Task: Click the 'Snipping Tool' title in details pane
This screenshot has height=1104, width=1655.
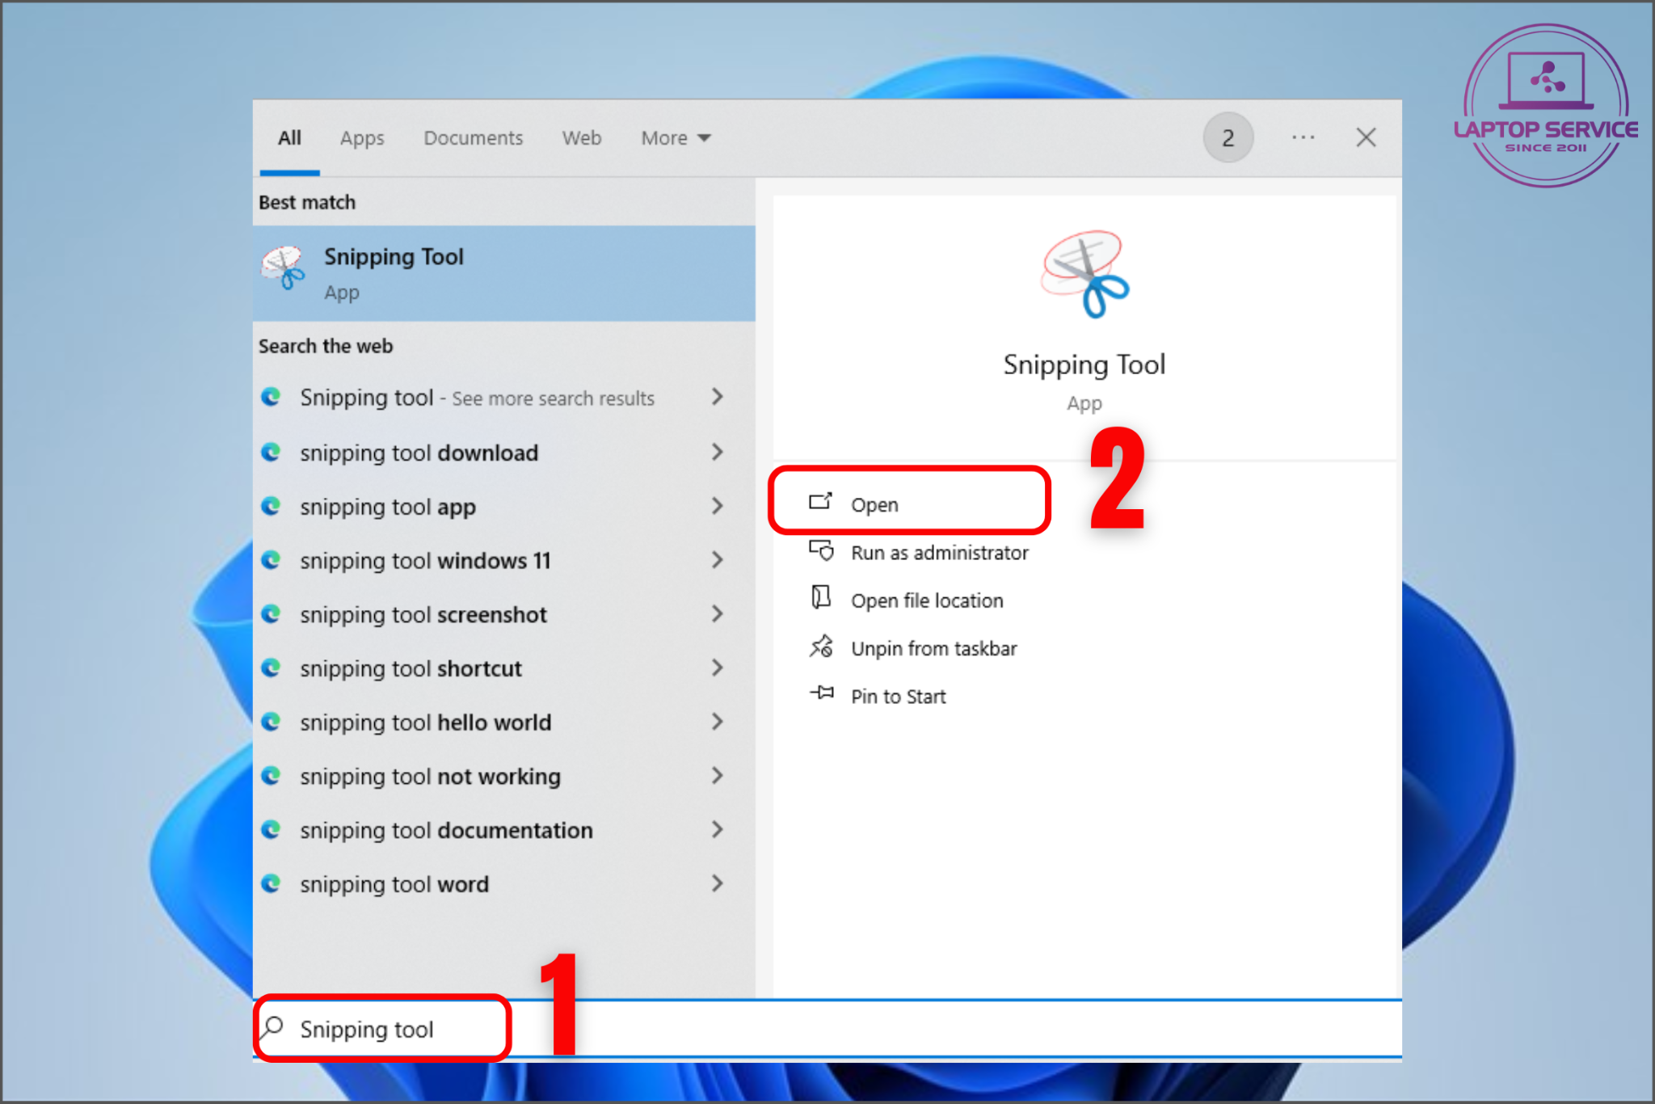Action: [x=1084, y=365]
